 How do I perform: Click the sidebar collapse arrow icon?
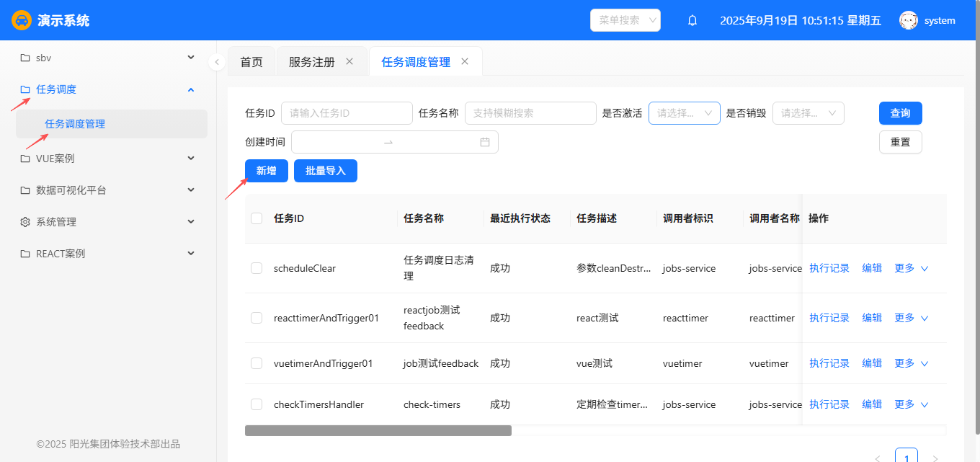217,62
